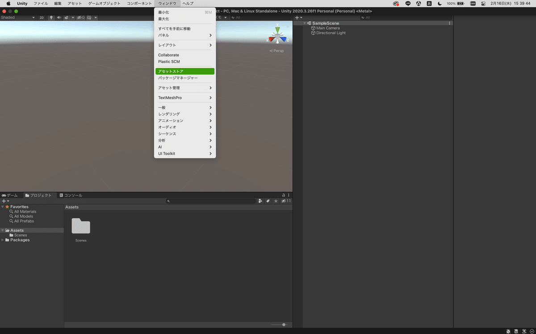Click Collaborate menu entry
This screenshot has width=536, height=334.
point(185,55)
